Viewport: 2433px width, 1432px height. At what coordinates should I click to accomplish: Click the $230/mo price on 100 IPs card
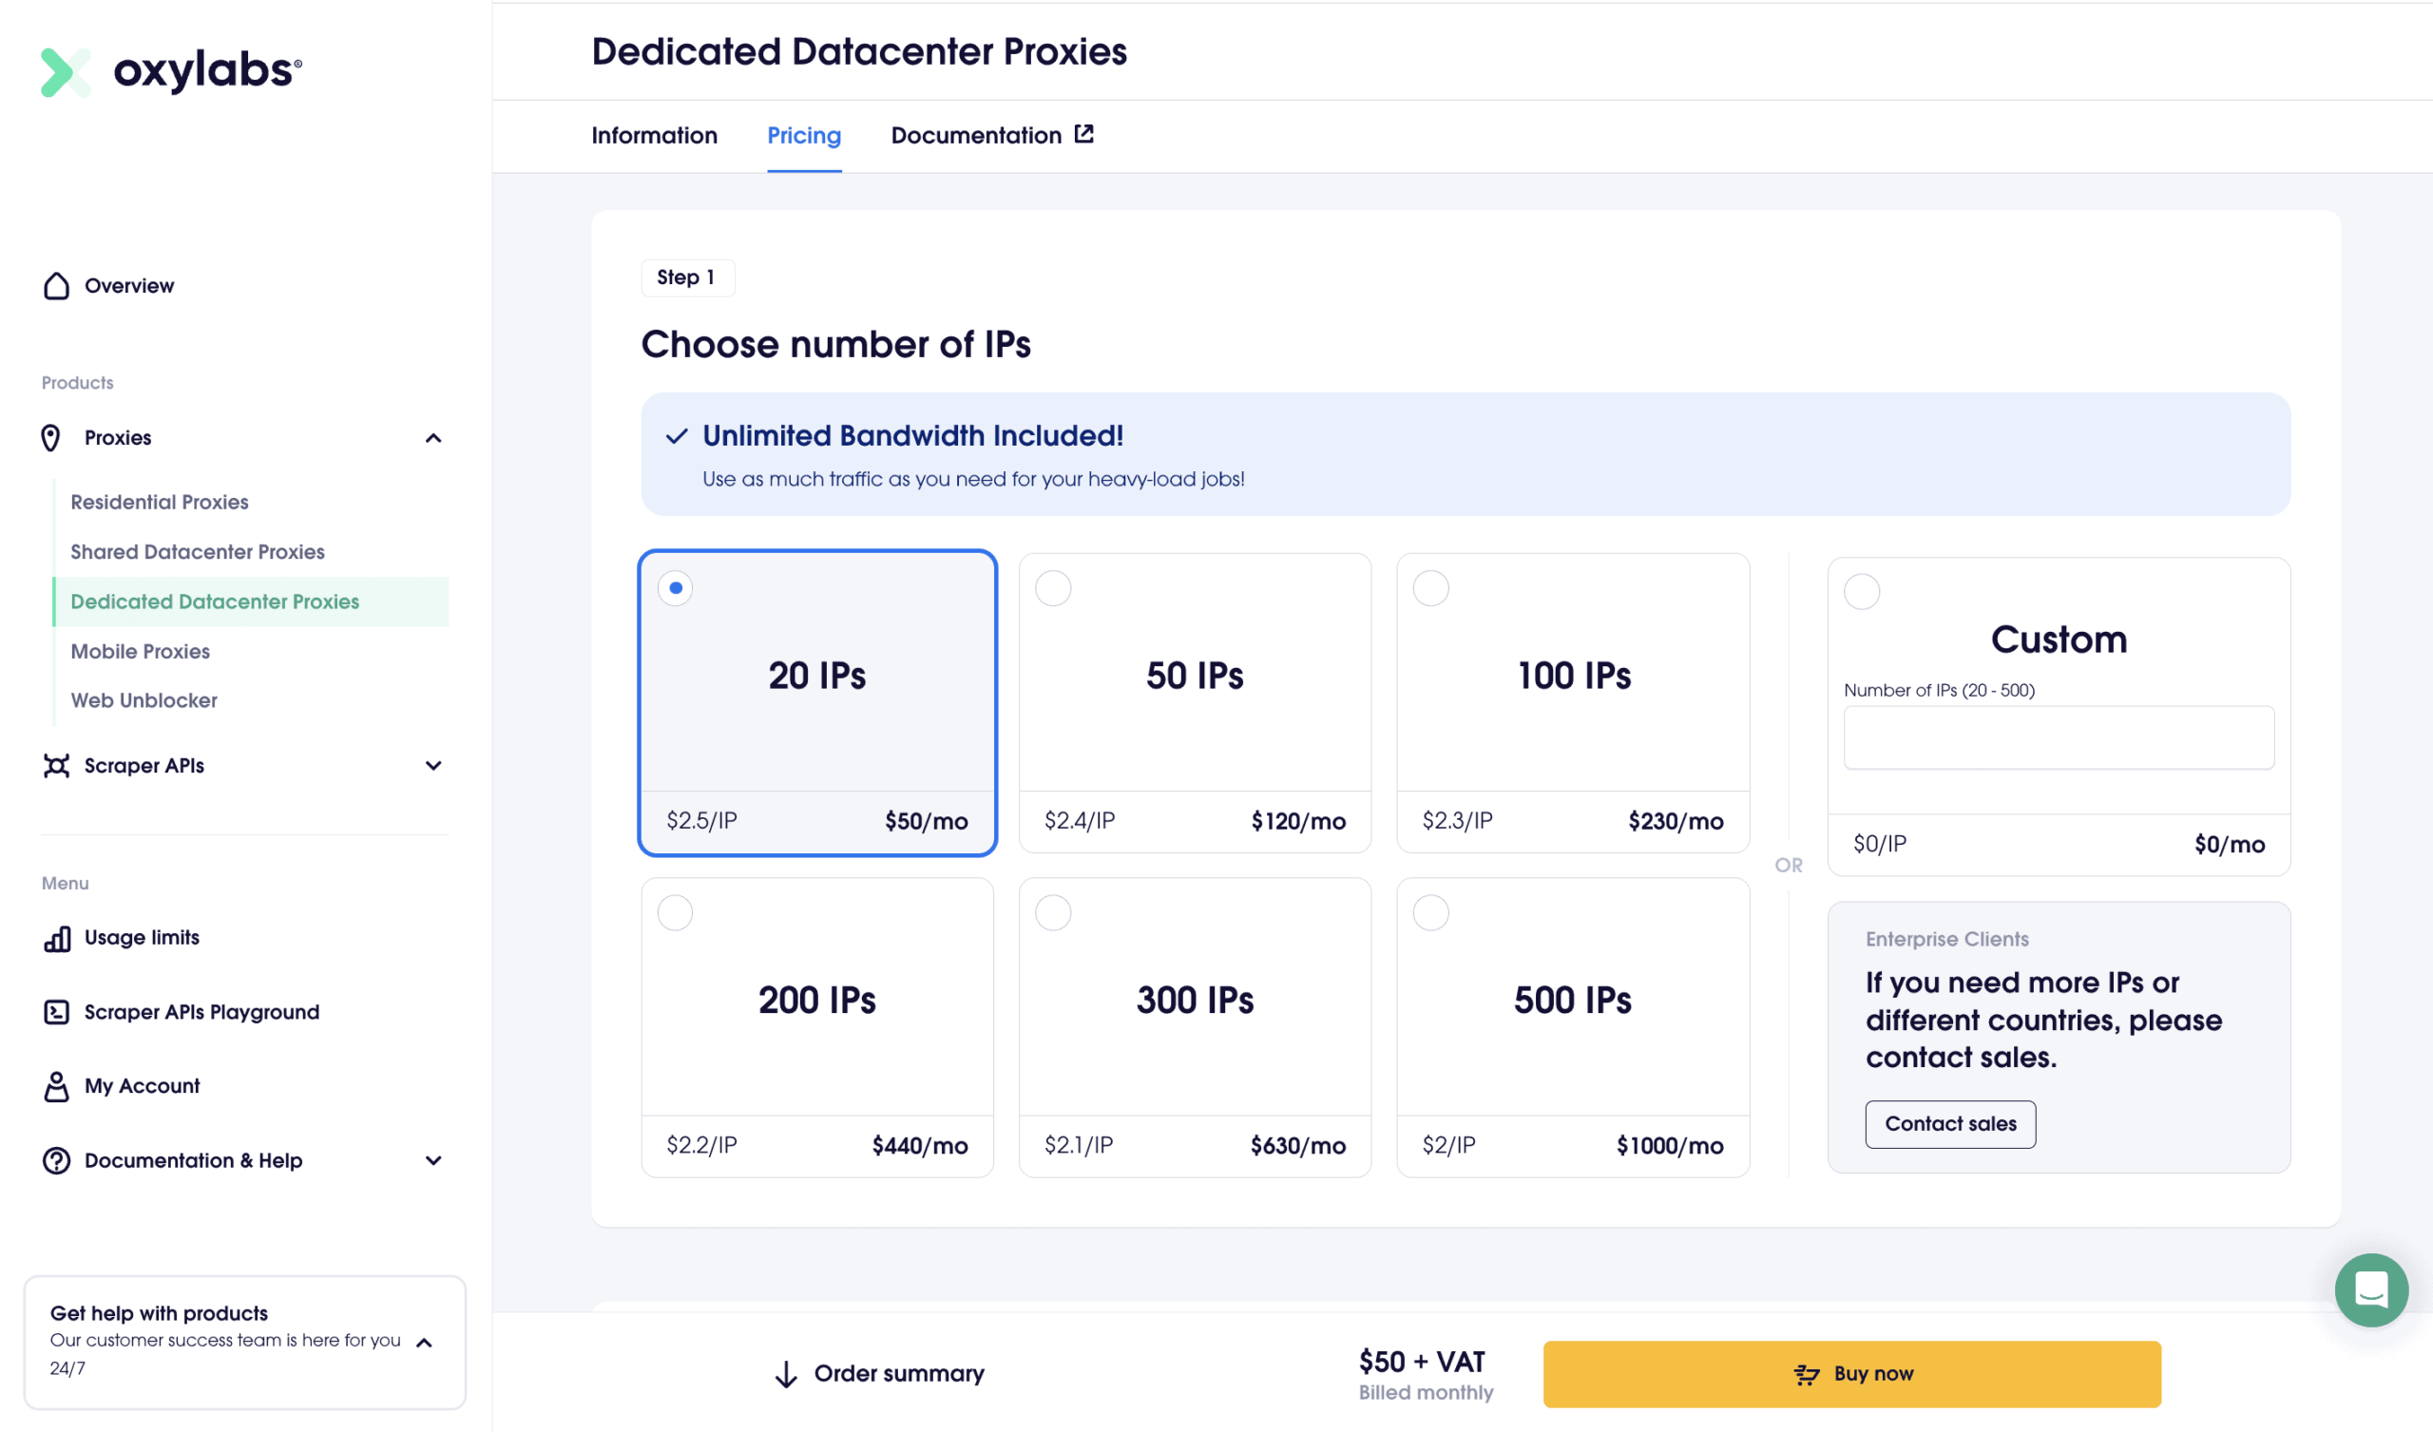[1676, 822]
